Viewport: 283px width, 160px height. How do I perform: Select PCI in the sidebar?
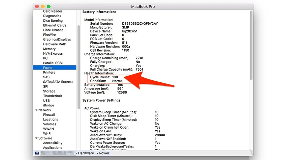coord(46,58)
